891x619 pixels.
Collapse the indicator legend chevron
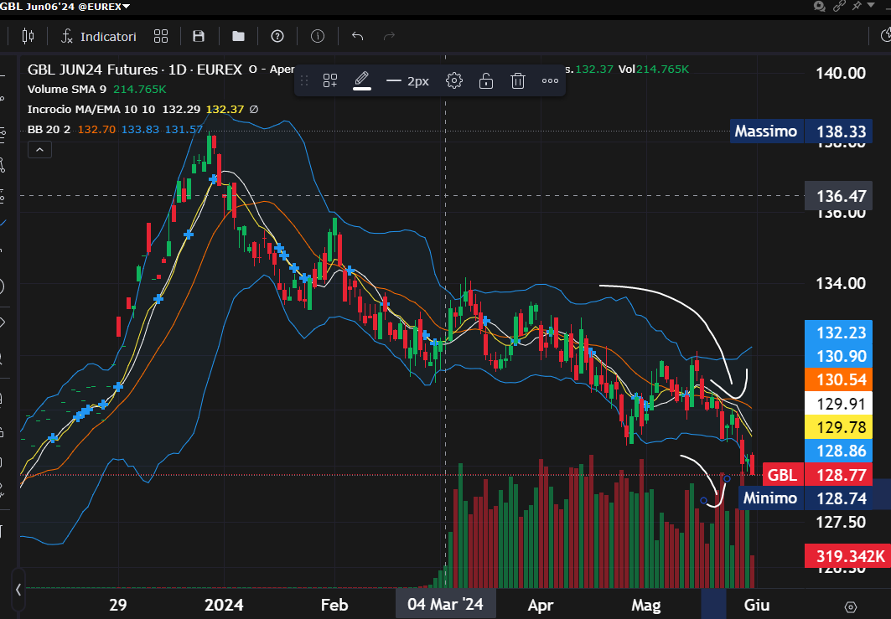click(40, 150)
